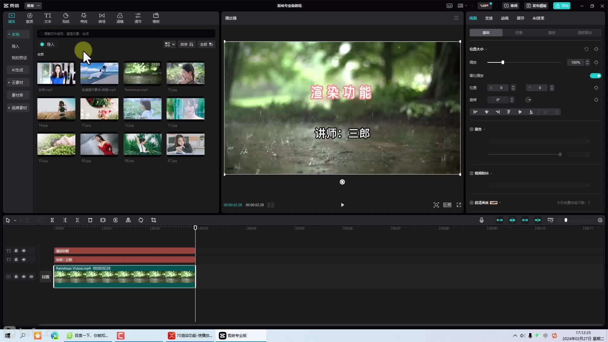Image resolution: width=608 pixels, height=342 pixels.
Task: Click the 导出 export button
Action: coord(562,6)
